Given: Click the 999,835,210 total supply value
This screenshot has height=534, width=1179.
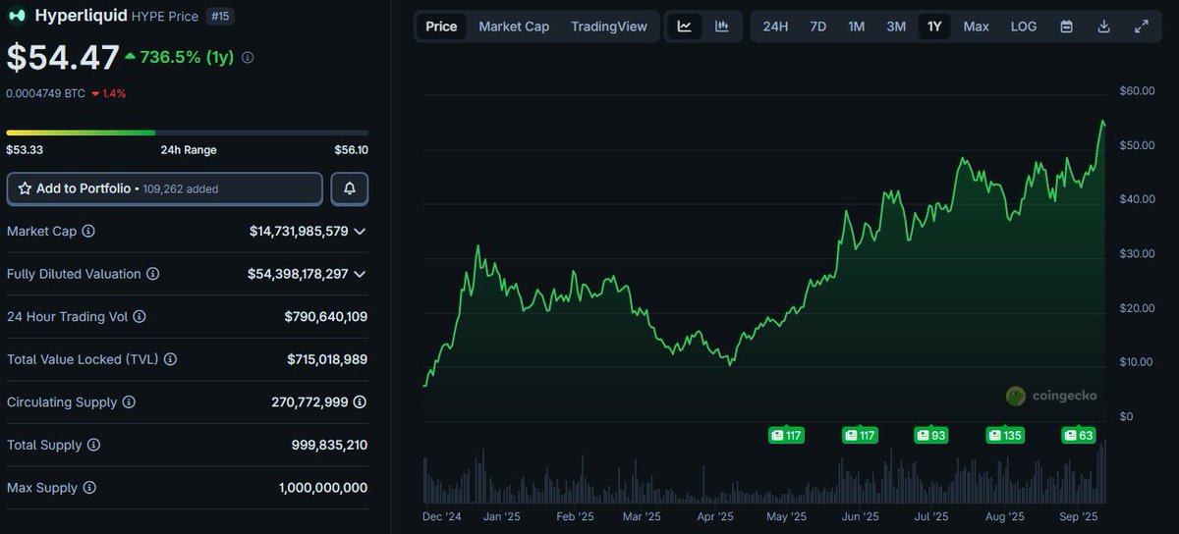Looking at the screenshot, I should point(329,446).
